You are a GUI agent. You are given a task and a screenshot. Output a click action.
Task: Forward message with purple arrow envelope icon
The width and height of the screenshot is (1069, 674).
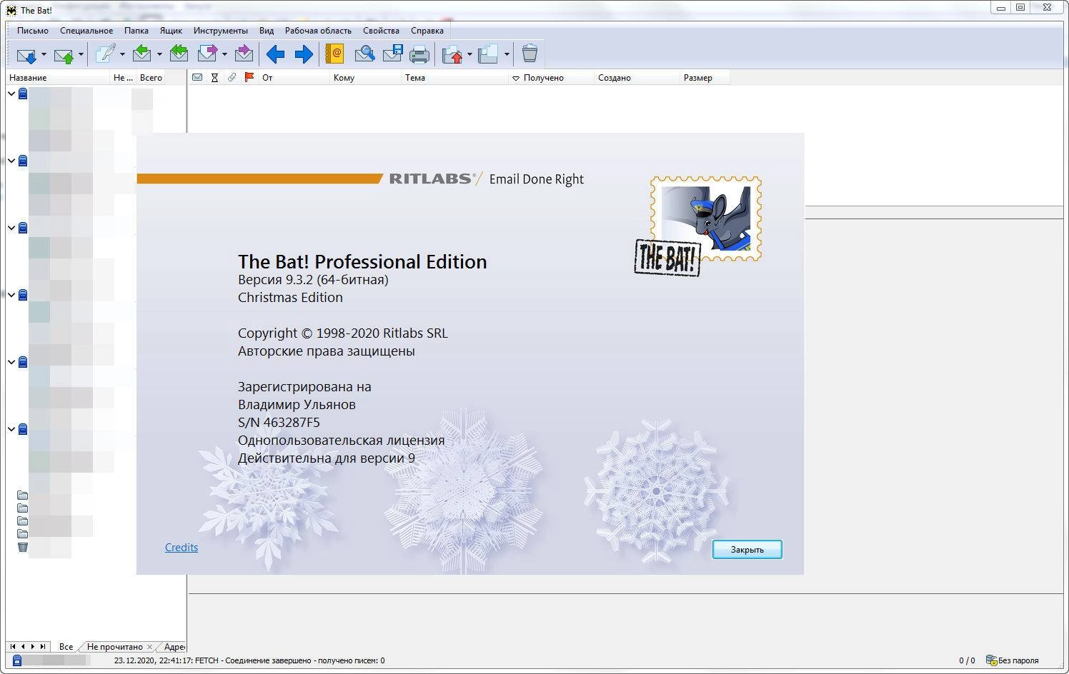tap(207, 54)
